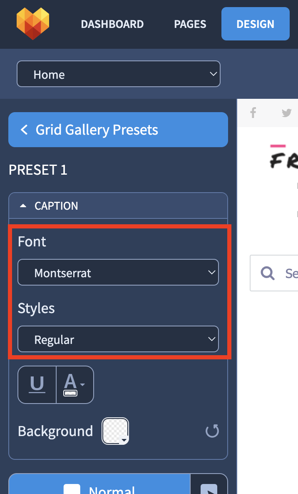Open the Home page selector dropdown
This screenshot has height=494, width=298.
click(119, 74)
